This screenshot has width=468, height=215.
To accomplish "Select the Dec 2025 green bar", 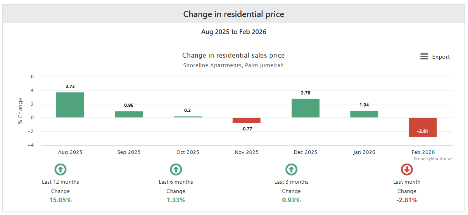I will (x=306, y=108).
